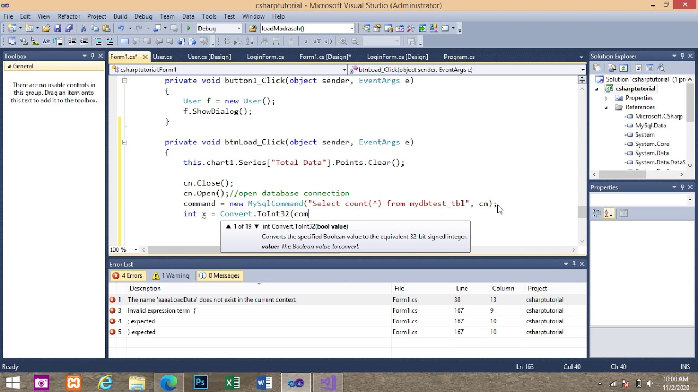Viewport: 698px width, 392px height.
Task: Toggle the 0 Messages filter
Action: tap(219, 275)
